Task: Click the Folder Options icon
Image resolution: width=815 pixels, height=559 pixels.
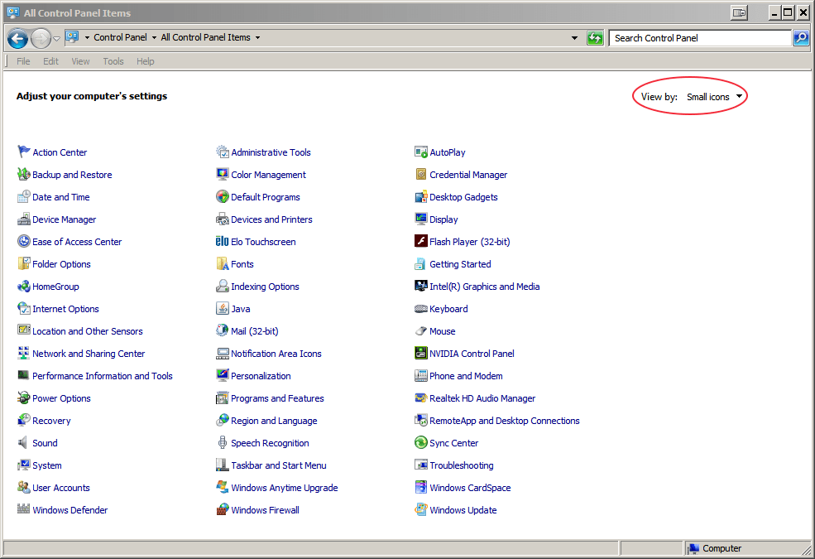Action: [23, 263]
